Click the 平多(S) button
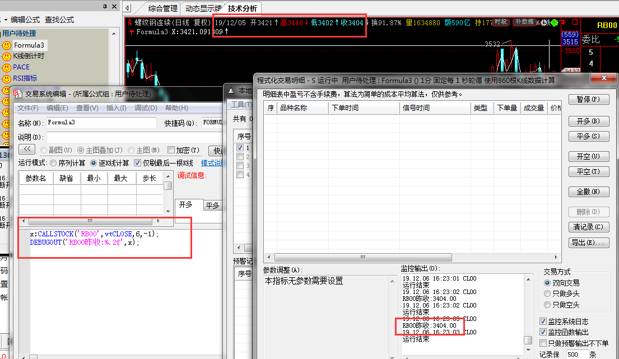Viewport: 619px width, 359px height. point(589,136)
